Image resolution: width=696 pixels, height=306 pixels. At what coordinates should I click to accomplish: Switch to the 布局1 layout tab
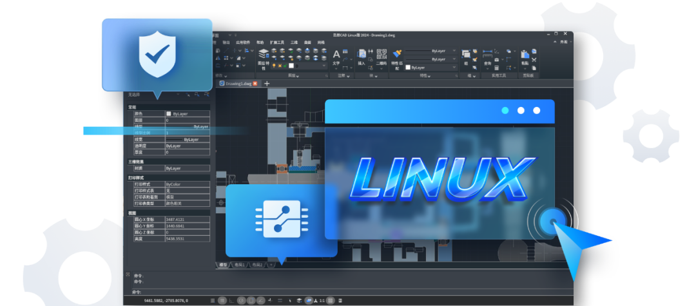click(240, 265)
